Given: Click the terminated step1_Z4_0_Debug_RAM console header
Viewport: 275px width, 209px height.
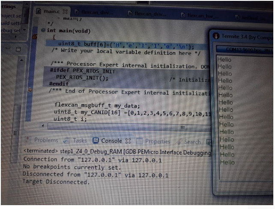Looking at the screenshot, I should coord(117,152).
